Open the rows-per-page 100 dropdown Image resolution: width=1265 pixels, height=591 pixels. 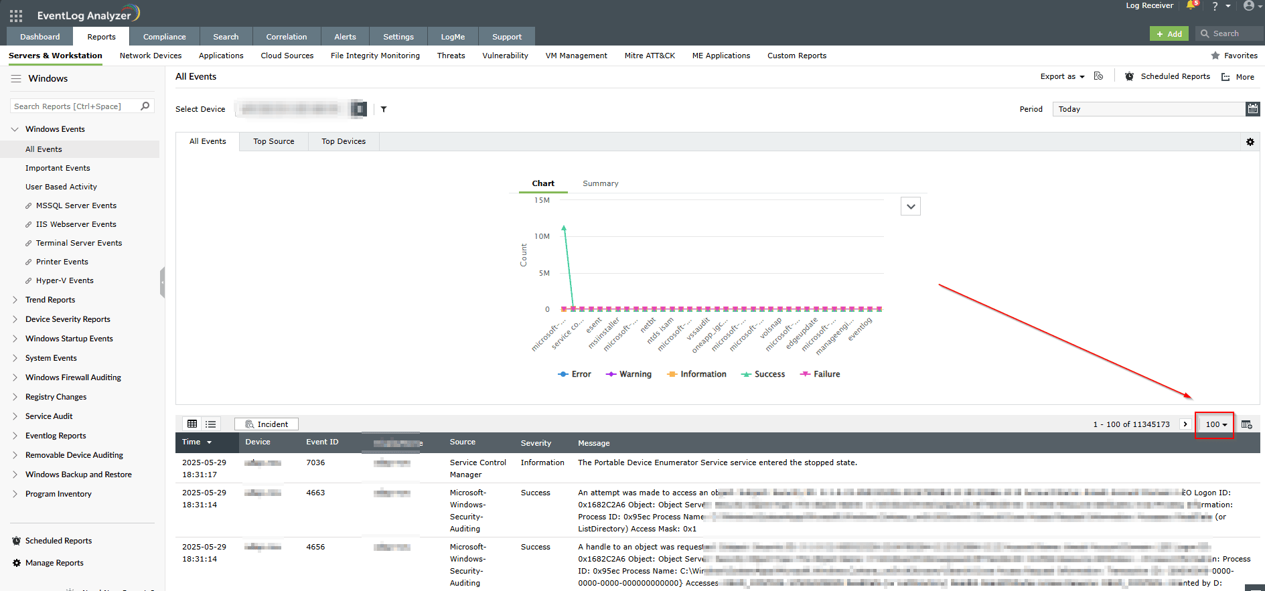click(x=1215, y=424)
